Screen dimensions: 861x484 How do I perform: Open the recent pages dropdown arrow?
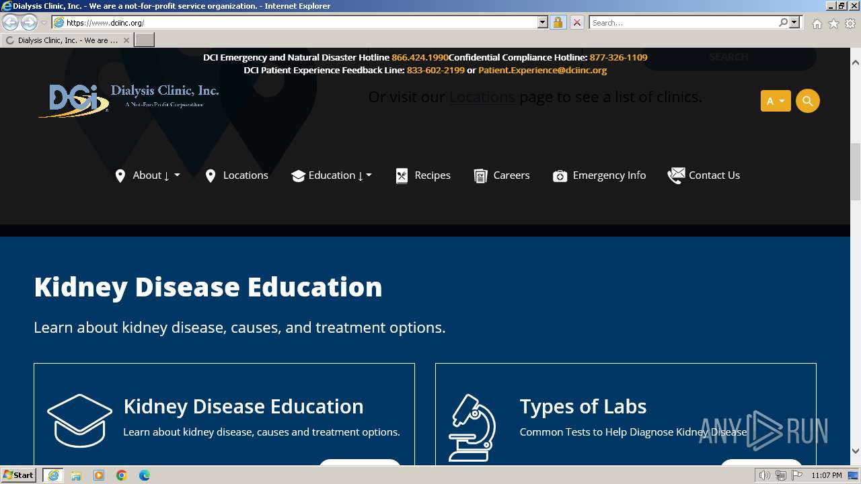pyautogui.click(x=44, y=22)
